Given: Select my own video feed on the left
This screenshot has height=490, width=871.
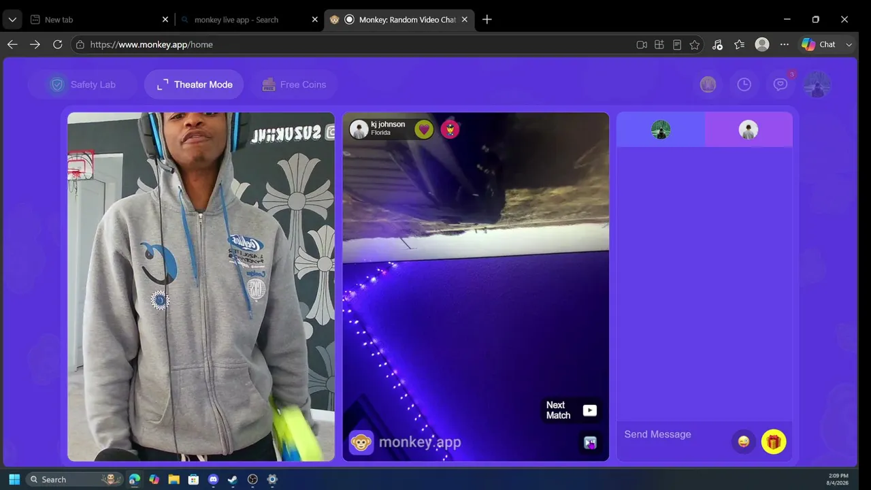Looking at the screenshot, I should 201,287.
